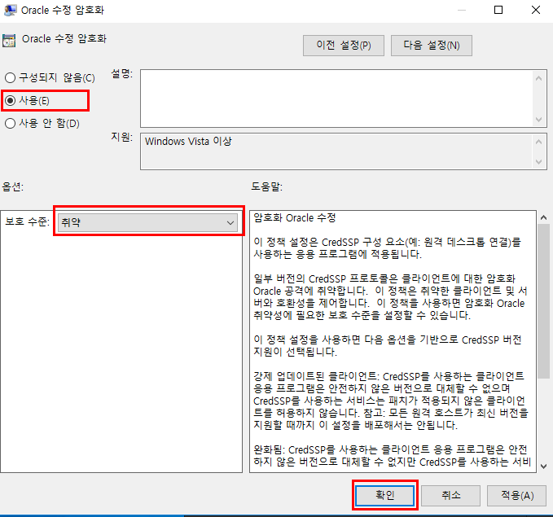Click the 도움말 panel scroll down arrow
This screenshot has width=553, height=517.
[543, 467]
